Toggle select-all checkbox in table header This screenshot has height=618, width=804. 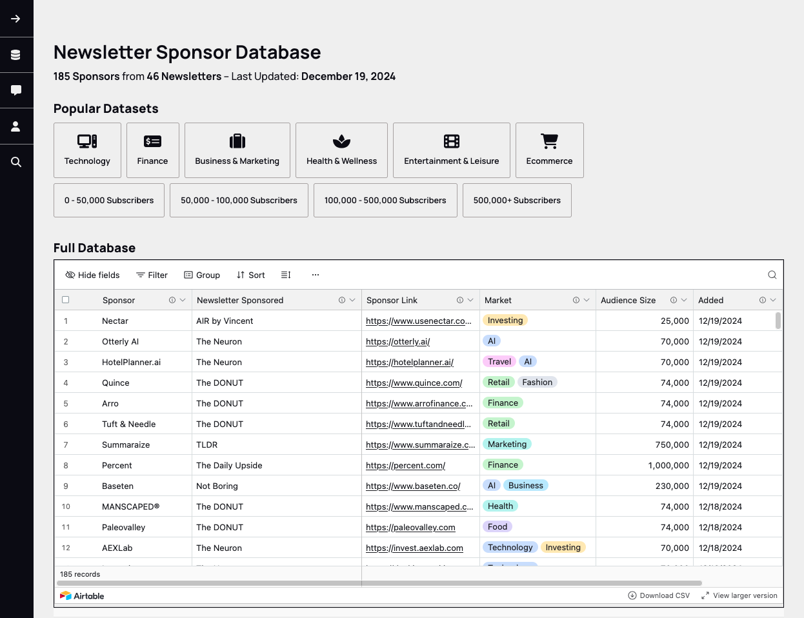[65, 300]
